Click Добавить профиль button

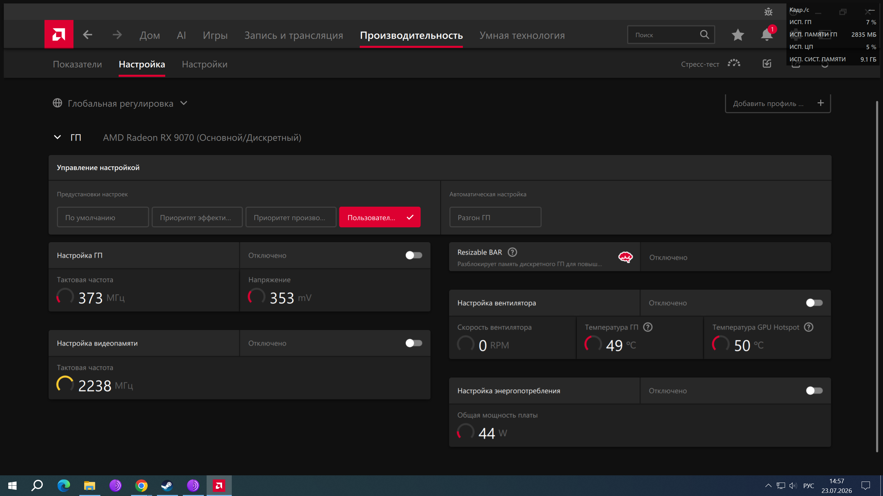pos(778,103)
